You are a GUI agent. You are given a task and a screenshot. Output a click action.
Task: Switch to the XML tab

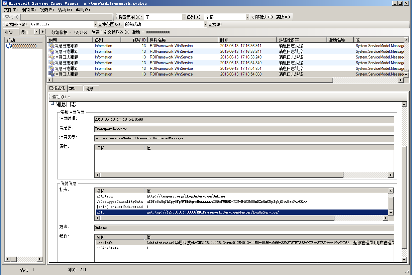(x=72, y=89)
